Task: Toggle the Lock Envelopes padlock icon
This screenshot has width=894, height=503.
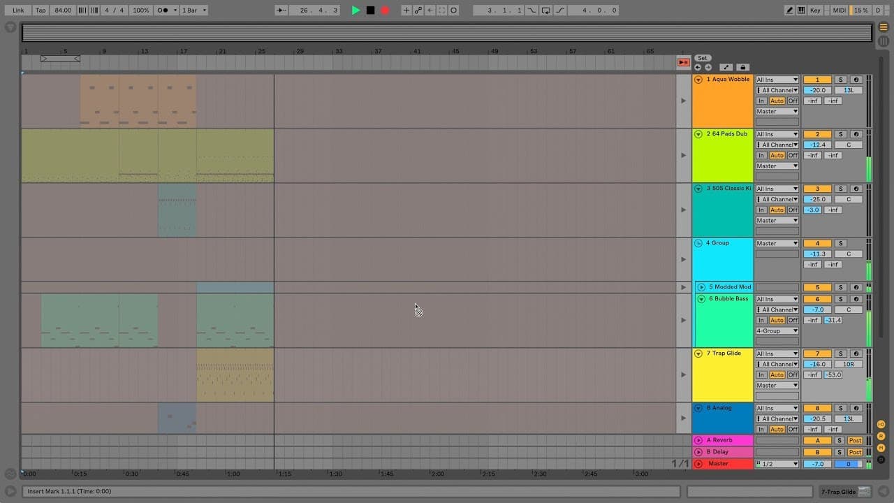Action: pyautogui.click(x=743, y=67)
